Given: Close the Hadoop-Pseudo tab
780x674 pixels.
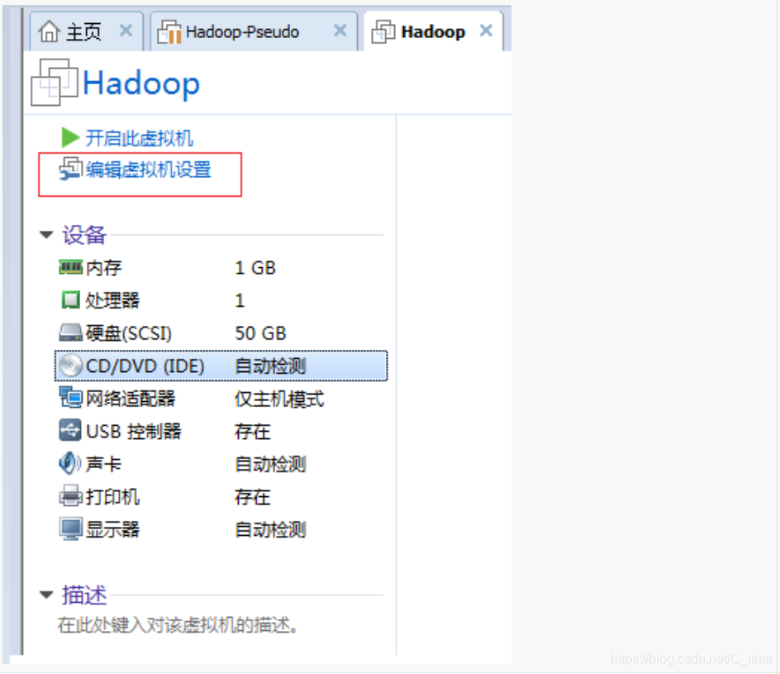Looking at the screenshot, I should 340,31.
